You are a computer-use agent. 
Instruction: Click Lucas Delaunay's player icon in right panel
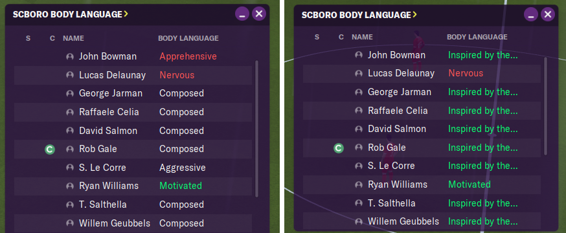[x=358, y=74]
